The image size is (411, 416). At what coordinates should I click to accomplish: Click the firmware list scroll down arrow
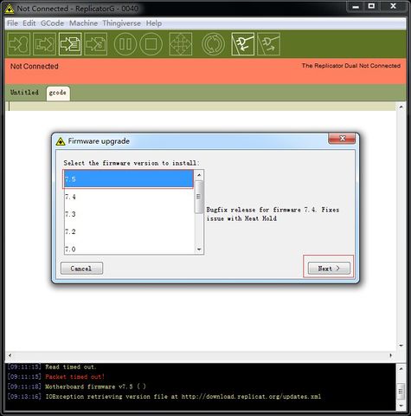point(199,250)
